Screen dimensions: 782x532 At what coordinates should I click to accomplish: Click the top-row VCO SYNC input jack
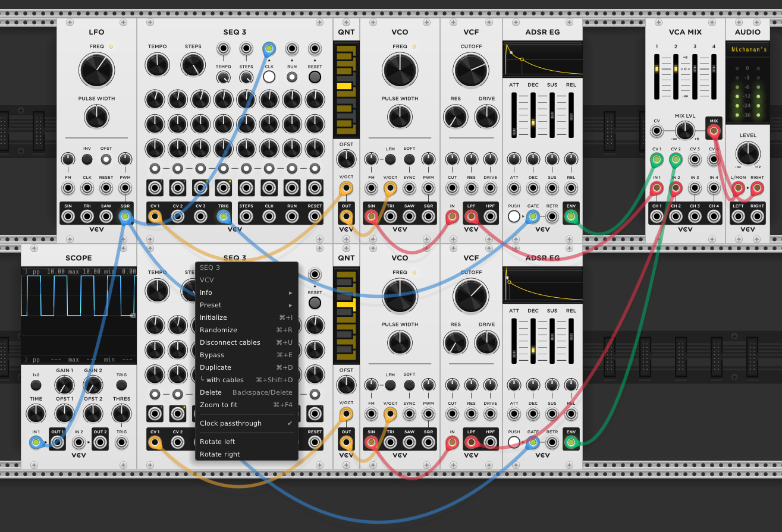(409, 188)
